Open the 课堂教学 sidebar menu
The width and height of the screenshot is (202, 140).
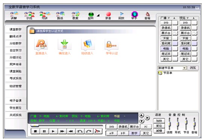pyautogui.click(x=15, y=29)
